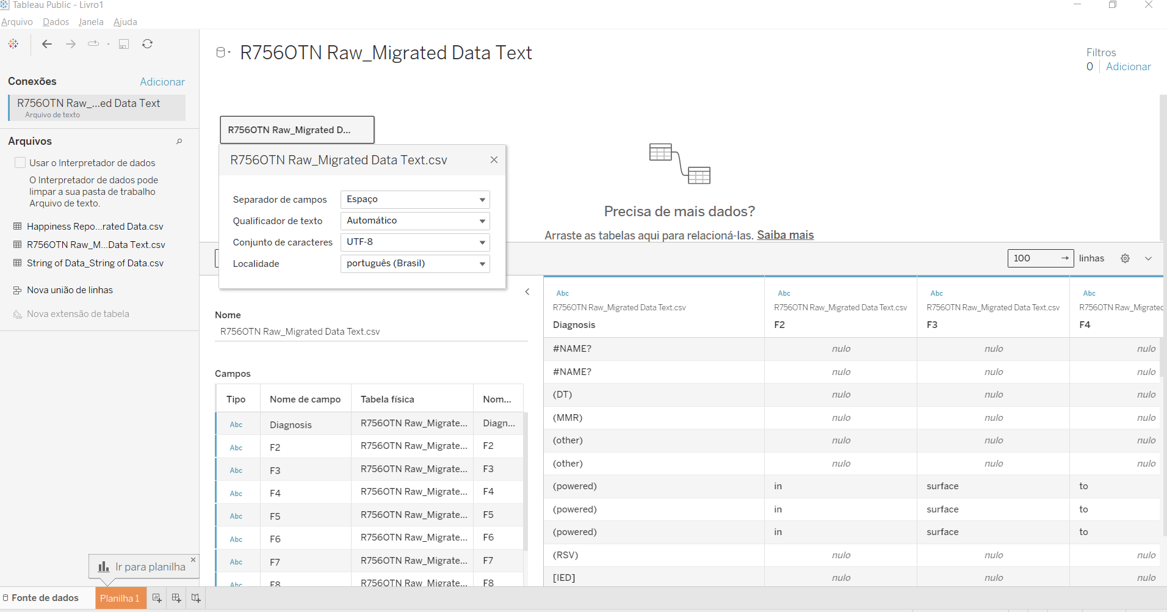Open 'Saiba mais' link
1167x612 pixels.
[x=786, y=235]
